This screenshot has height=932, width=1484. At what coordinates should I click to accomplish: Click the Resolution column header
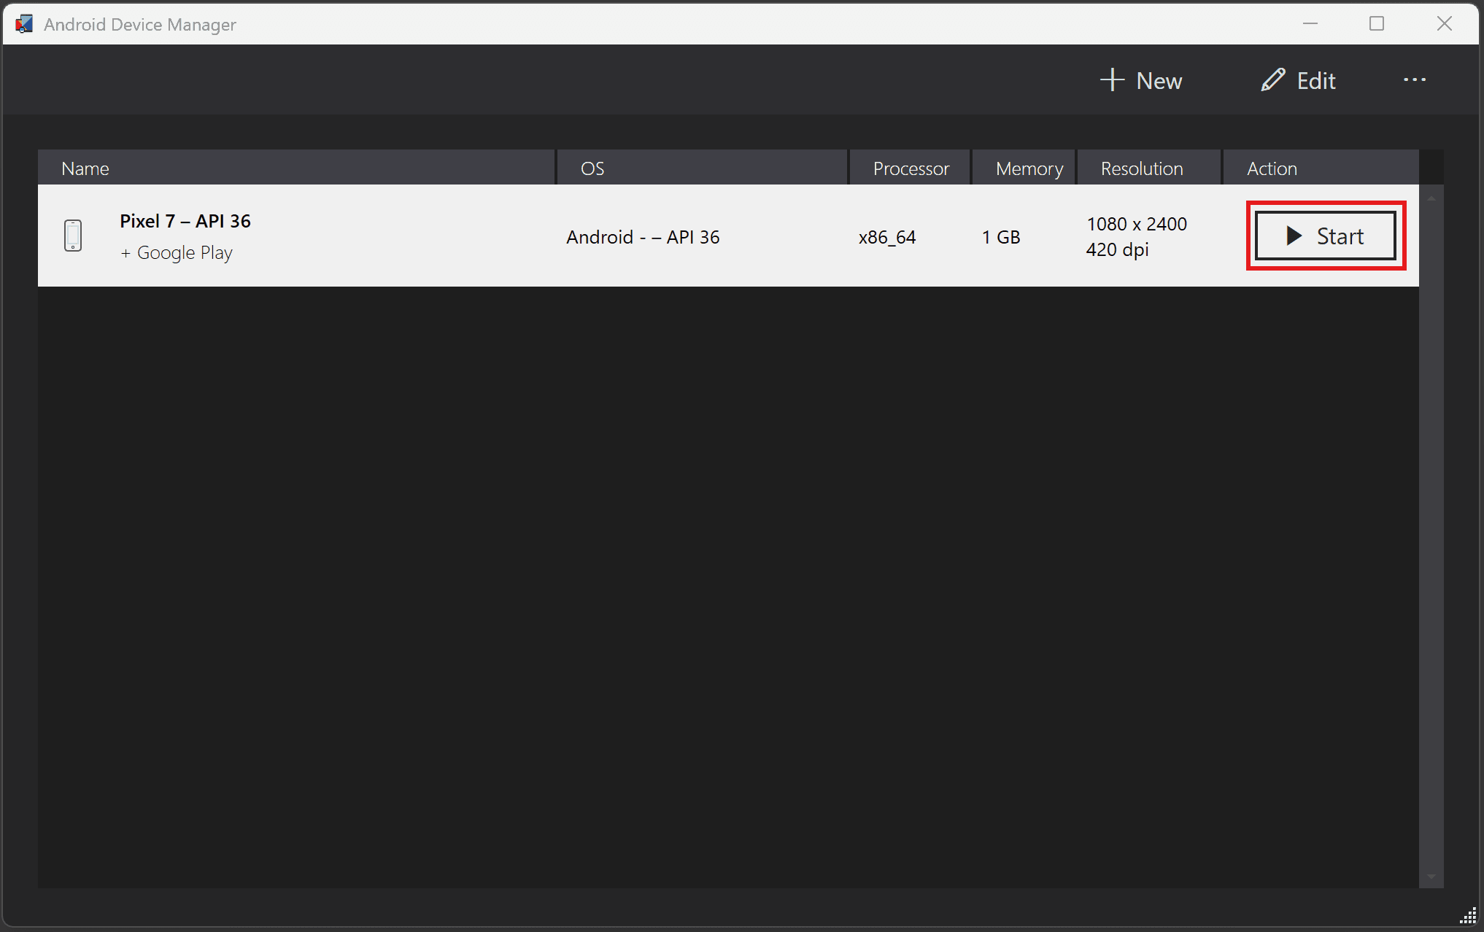tap(1142, 167)
